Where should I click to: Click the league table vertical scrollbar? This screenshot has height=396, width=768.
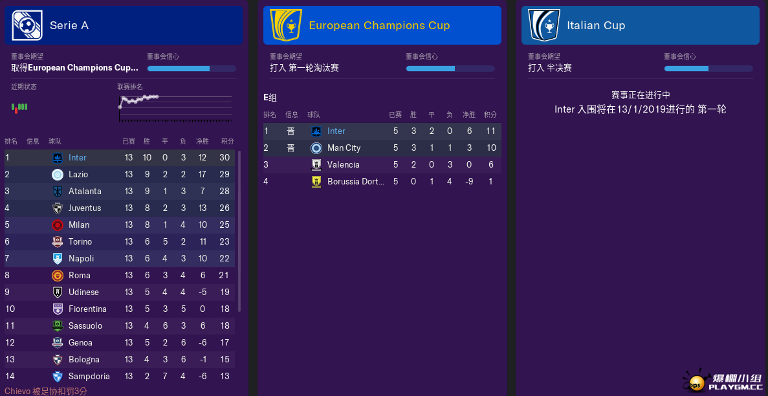[x=239, y=232]
